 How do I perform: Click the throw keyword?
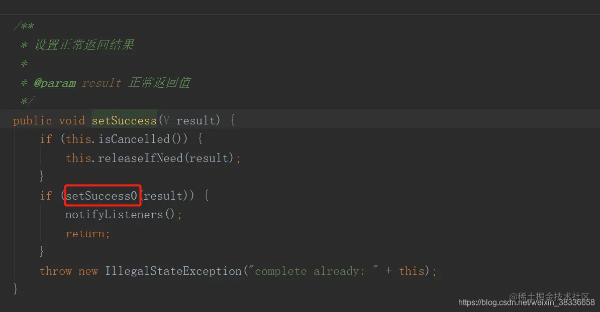click(x=56, y=271)
